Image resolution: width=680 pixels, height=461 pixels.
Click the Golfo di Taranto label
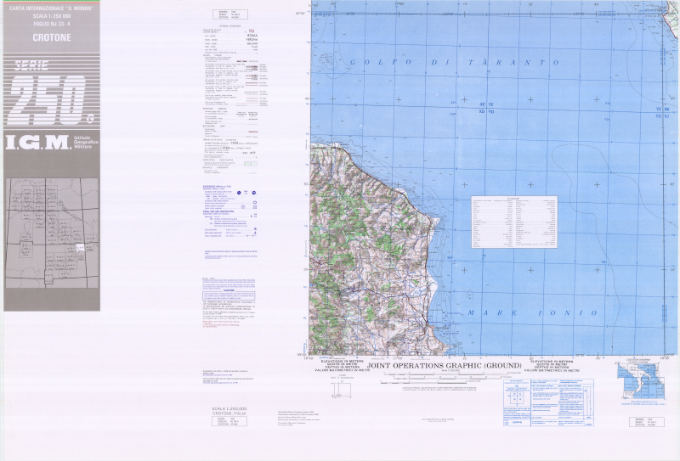[x=466, y=64]
